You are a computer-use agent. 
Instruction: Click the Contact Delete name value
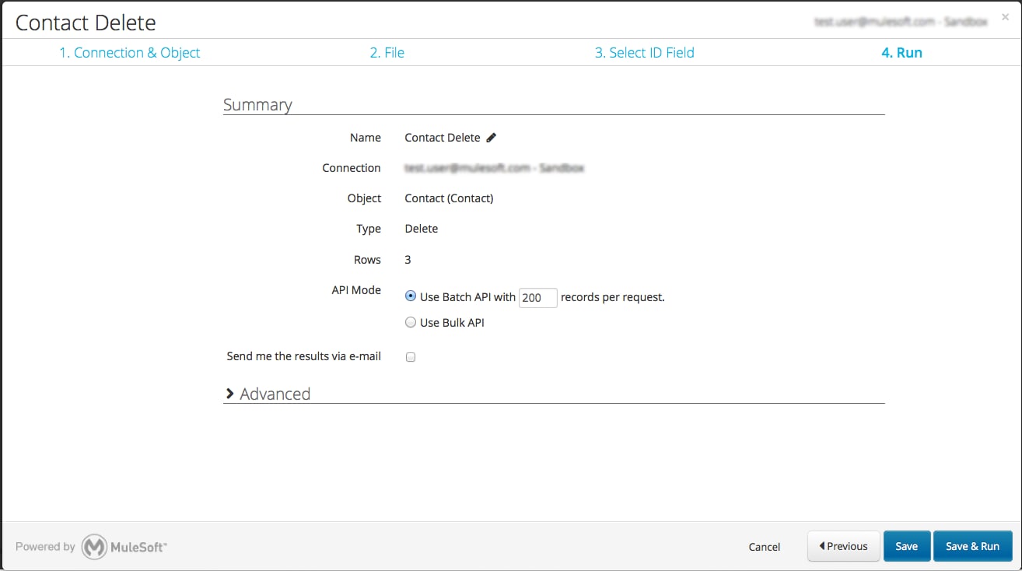pyautogui.click(x=443, y=138)
